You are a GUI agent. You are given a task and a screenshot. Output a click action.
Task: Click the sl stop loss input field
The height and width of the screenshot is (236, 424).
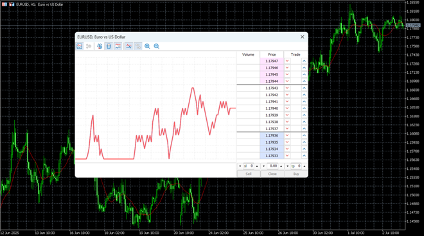click(248, 166)
